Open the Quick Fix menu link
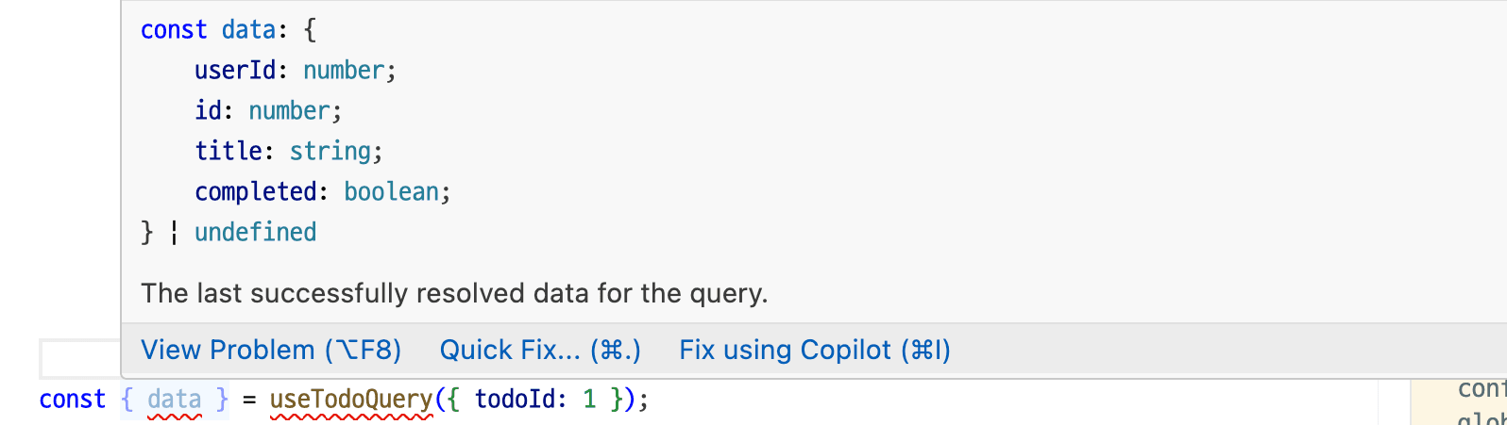This screenshot has height=425, width=1507. 540,351
